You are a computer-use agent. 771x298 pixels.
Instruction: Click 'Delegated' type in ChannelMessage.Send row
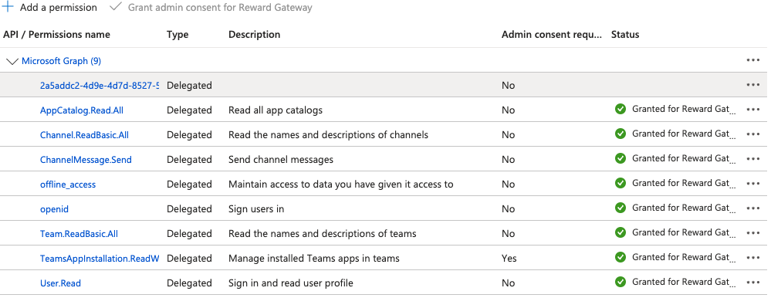(x=189, y=160)
